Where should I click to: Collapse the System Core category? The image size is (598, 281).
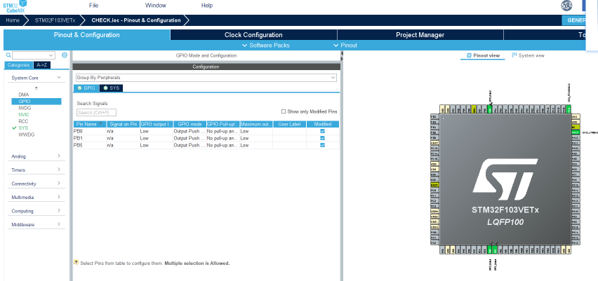point(59,77)
